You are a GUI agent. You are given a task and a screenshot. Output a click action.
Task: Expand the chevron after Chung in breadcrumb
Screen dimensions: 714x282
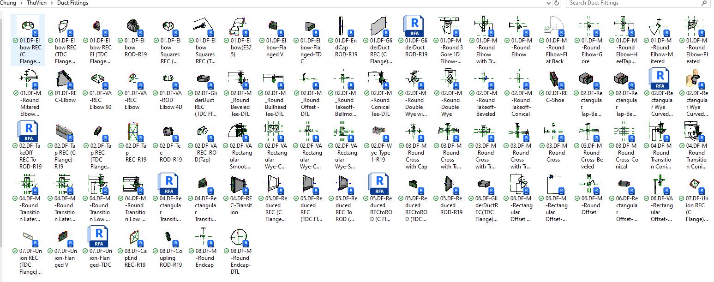coord(20,3)
